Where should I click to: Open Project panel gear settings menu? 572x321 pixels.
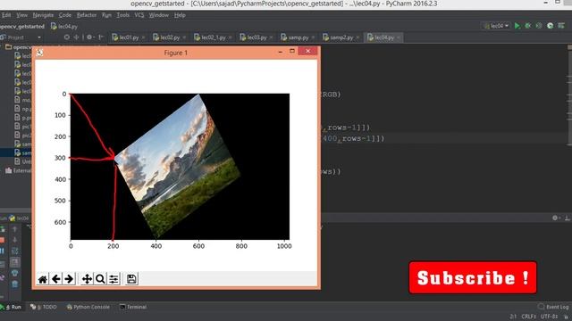coord(89,37)
